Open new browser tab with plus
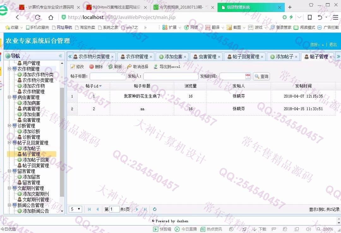Screen dimensions: 341x233 tap(290, 7)
